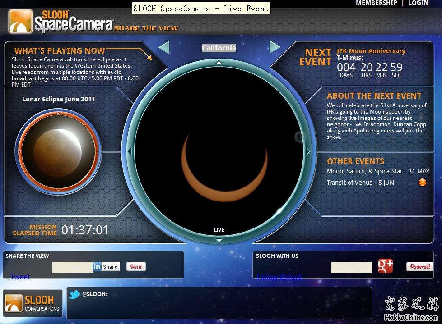The width and height of the screenshot is (442, 324).
Task: Pan the live view up arrow
Action: pyautogui.click(x=219, y=62)
